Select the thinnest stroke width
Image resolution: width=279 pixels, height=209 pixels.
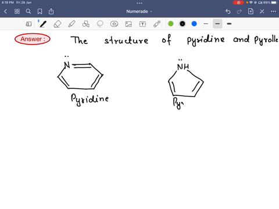[206, 24]
